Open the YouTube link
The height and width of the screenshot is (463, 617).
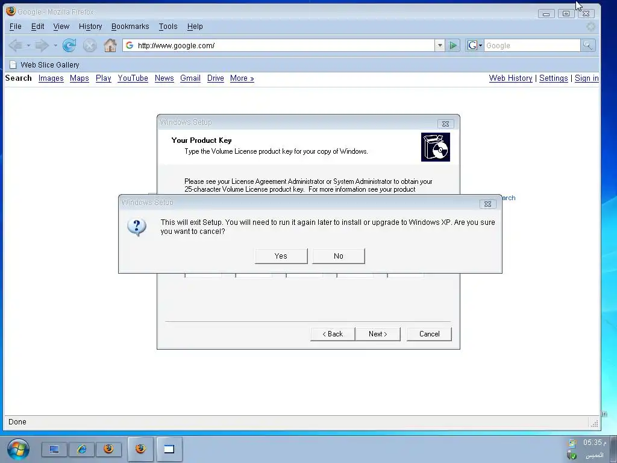pos(133,78)
